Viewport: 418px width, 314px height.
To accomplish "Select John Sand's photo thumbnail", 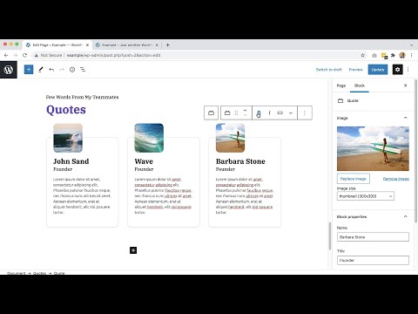I will [x=68, y=138].
